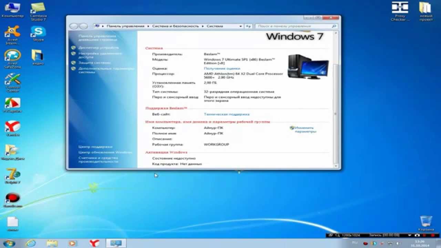Click the computer illustration image
Screen dimensions: 441x248
(308, 67)
